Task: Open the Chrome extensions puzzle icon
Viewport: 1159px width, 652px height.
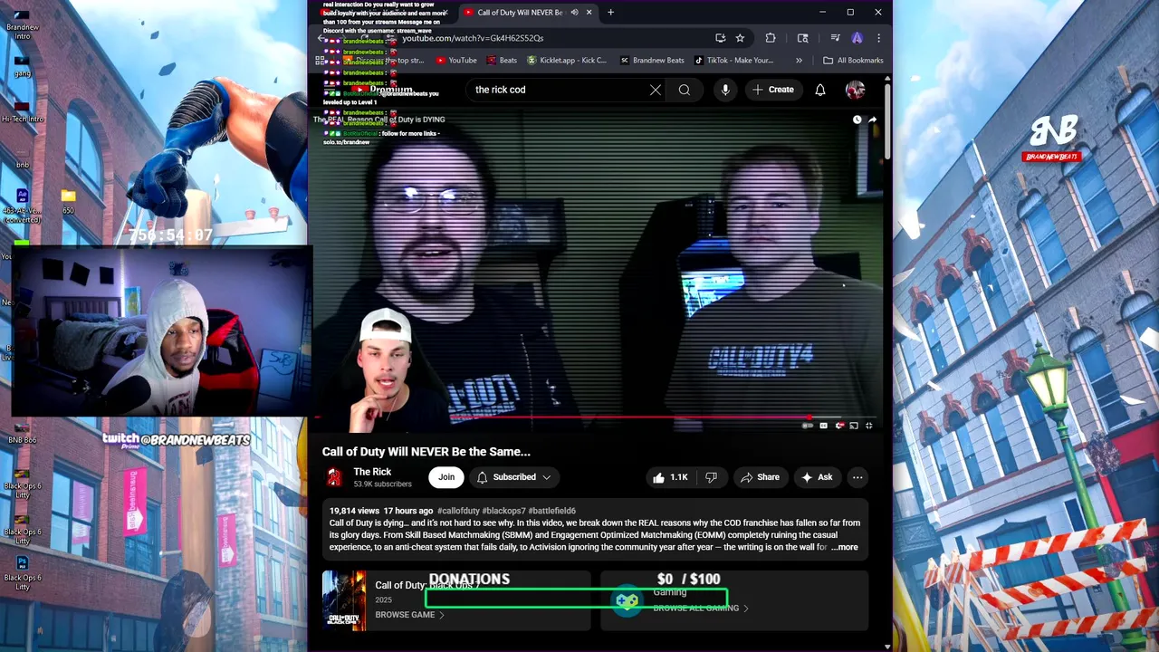Action: coord(771,38)
